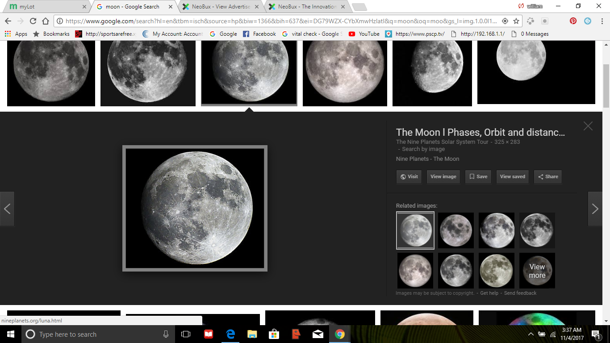Screen dimensions: 610x343
Task: Open the browser Home page icon
Action: coord(45,21)
